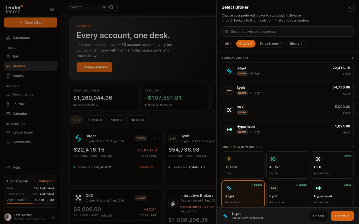The height and width of the screenshot is (224, 359).
Task: Click the Total Balance $1,260,044.96 value
Action: tap(93, 98)
